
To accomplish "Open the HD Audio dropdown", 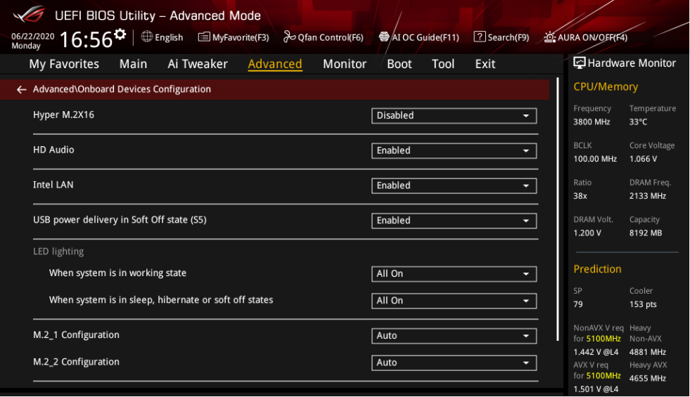I will pyautogui.click(x=454, y=151).
